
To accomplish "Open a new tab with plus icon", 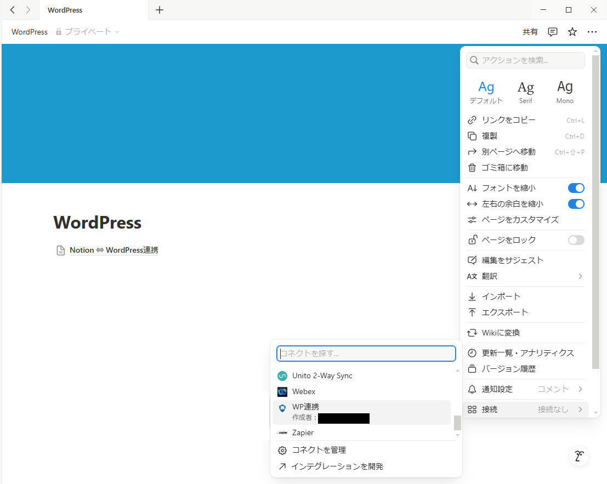I will pyautogui.click(x=160, y=10).
